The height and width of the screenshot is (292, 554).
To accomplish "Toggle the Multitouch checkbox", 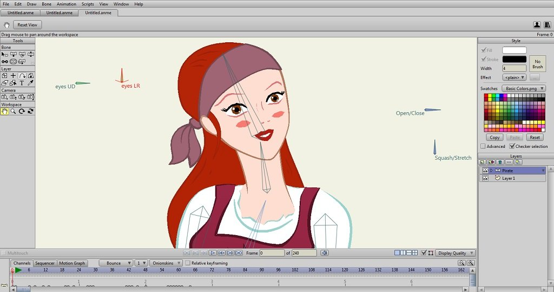I will 4,253.
